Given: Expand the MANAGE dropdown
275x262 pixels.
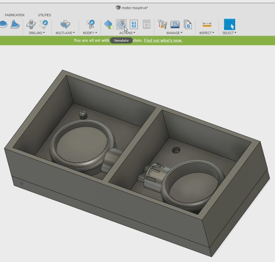Looking at the screenshot, I should (x=174, y=33).
